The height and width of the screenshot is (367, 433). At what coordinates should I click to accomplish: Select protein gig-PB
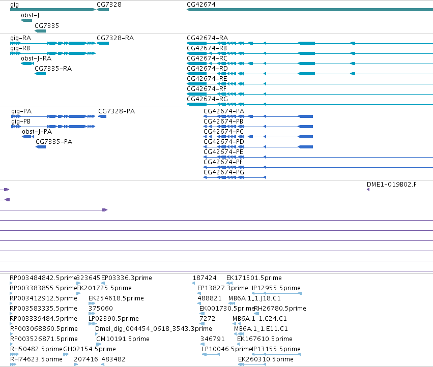tap(21, 121)
